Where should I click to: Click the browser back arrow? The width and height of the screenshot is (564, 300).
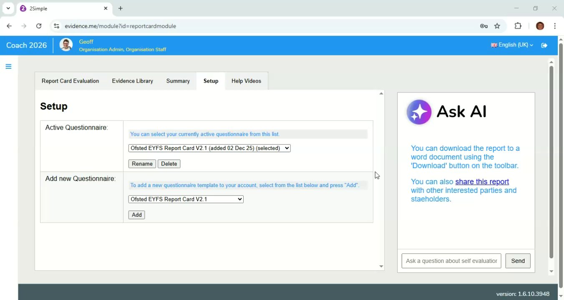[9, 26]
